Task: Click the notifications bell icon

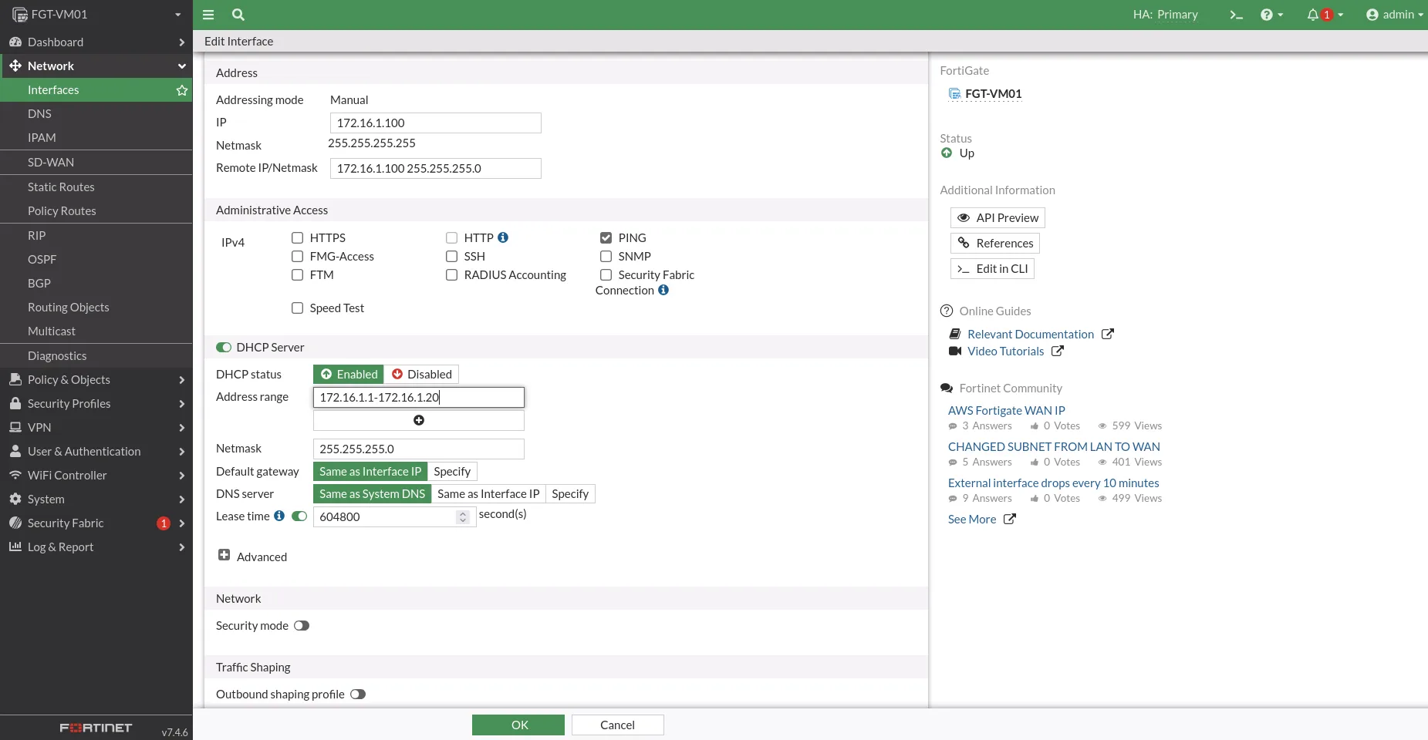Action: [x=1313, y=15]
